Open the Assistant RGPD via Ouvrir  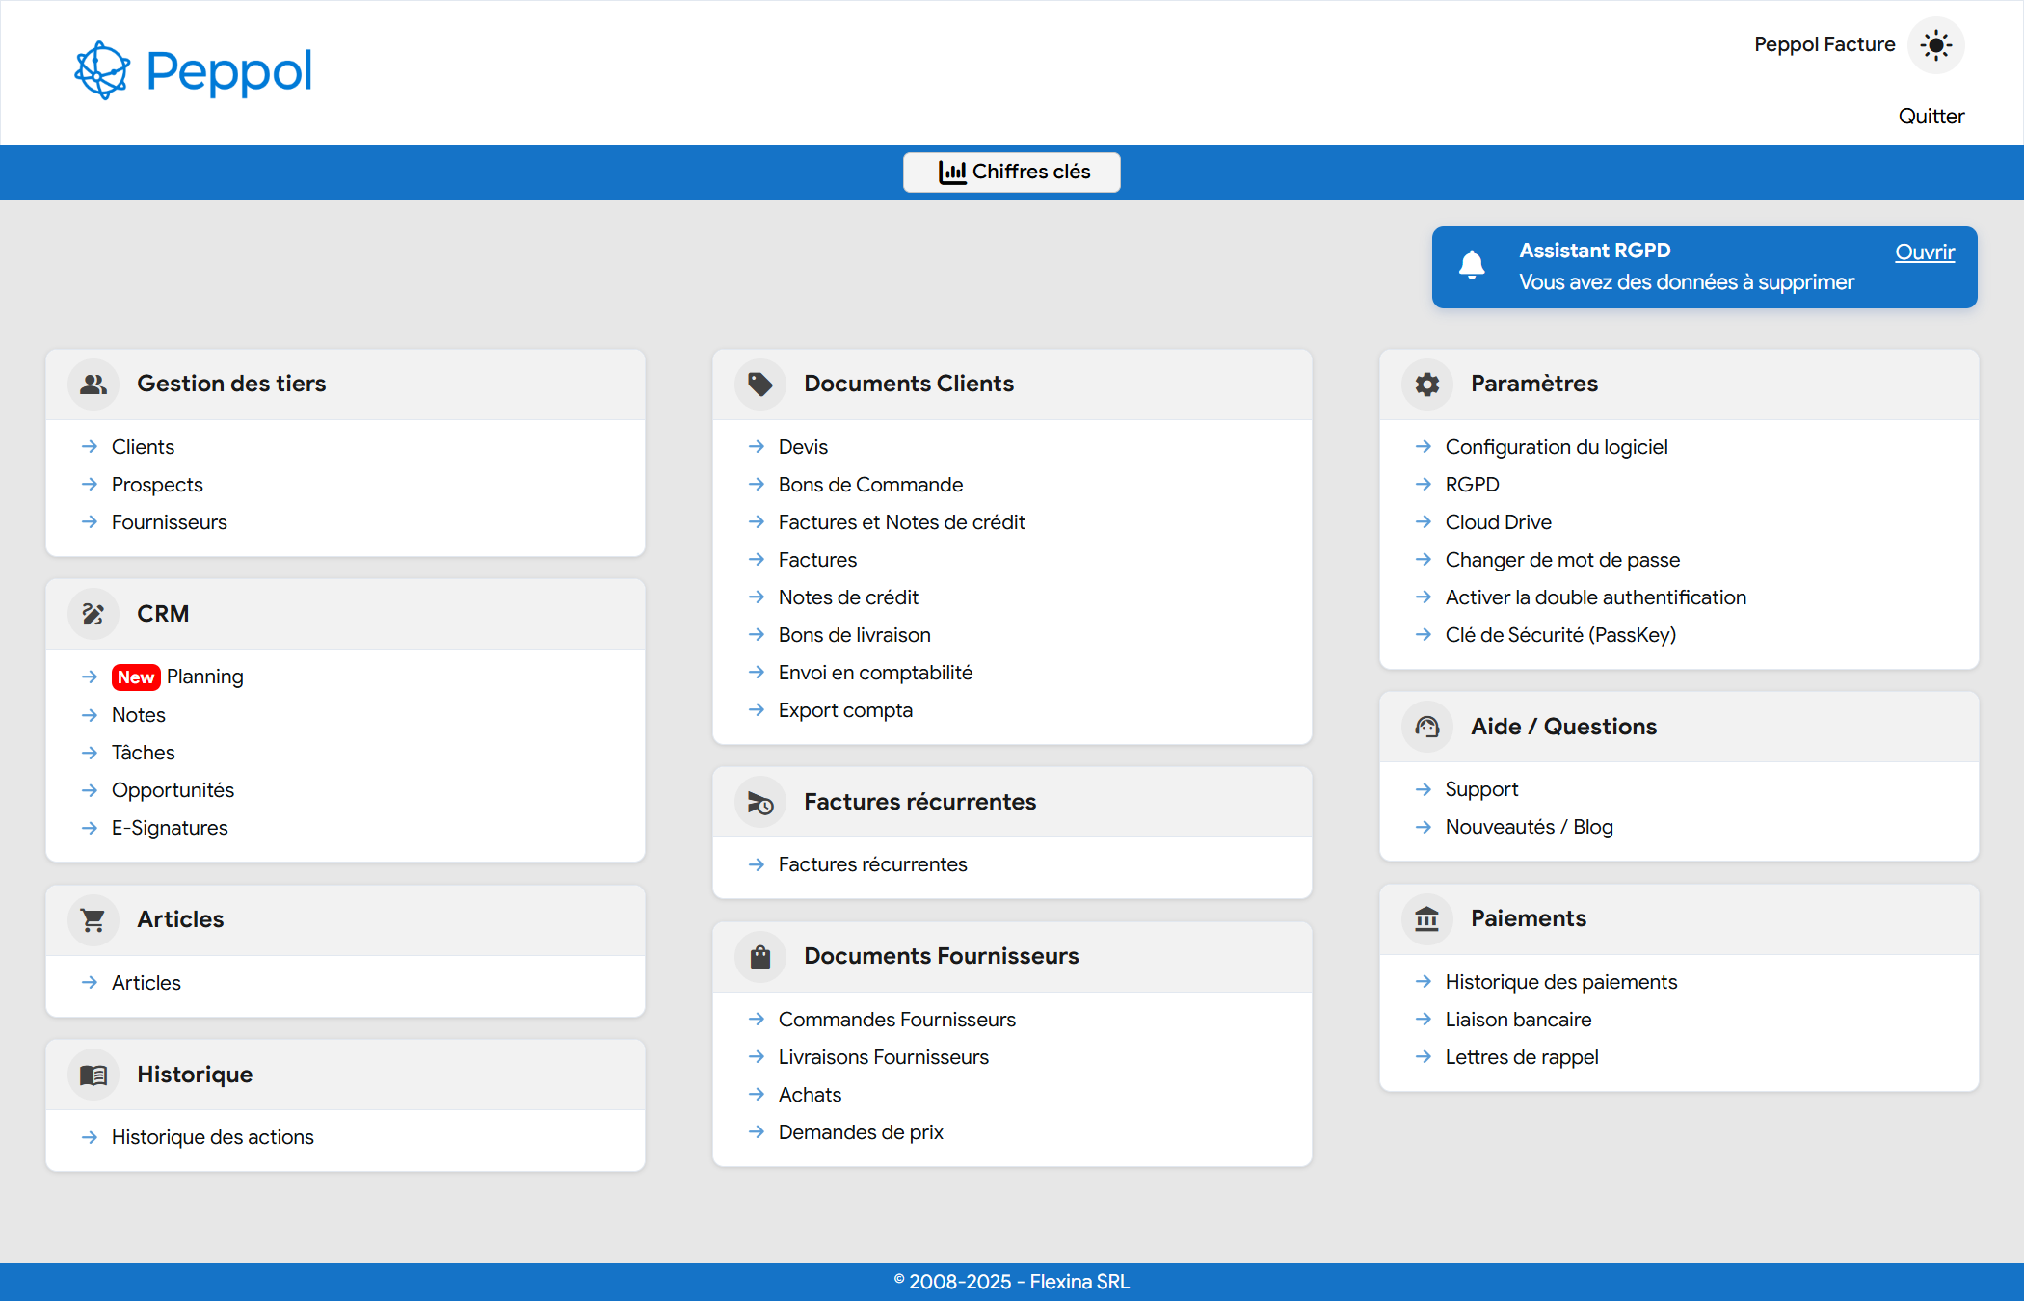pos(1925,252)
